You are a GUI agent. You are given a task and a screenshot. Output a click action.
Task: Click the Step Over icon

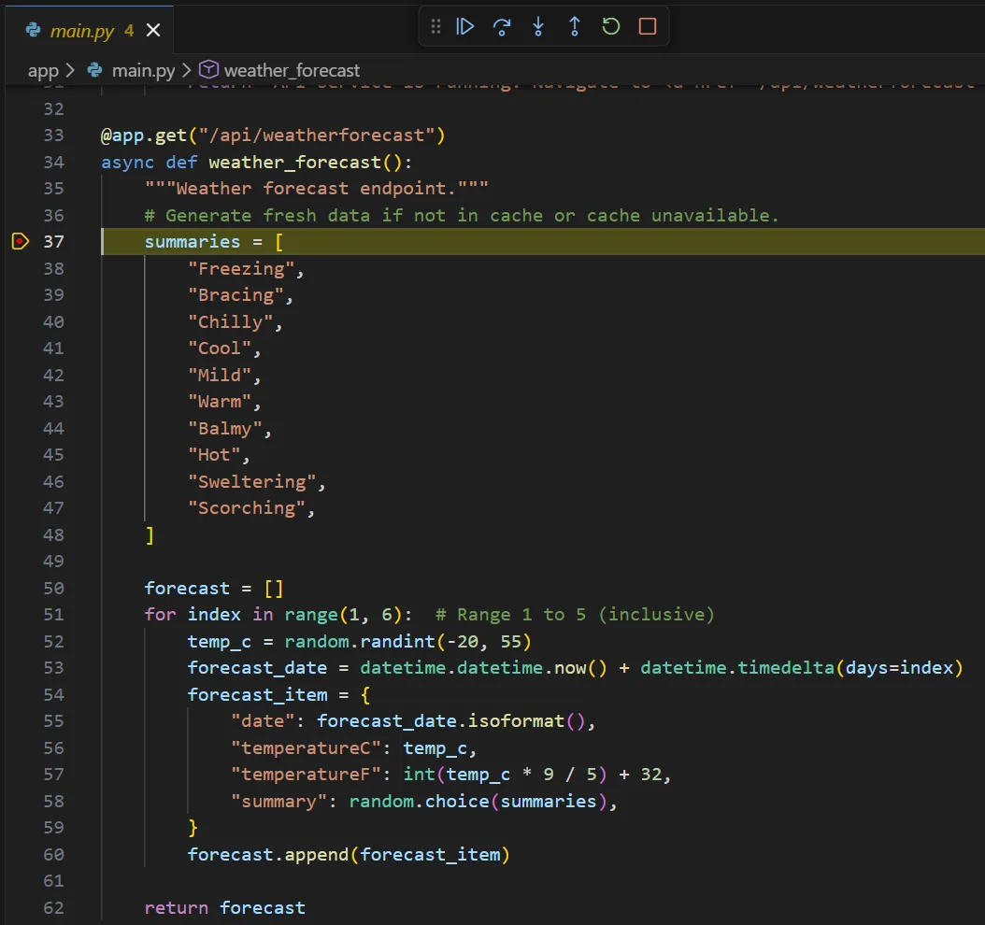(502, 26)
